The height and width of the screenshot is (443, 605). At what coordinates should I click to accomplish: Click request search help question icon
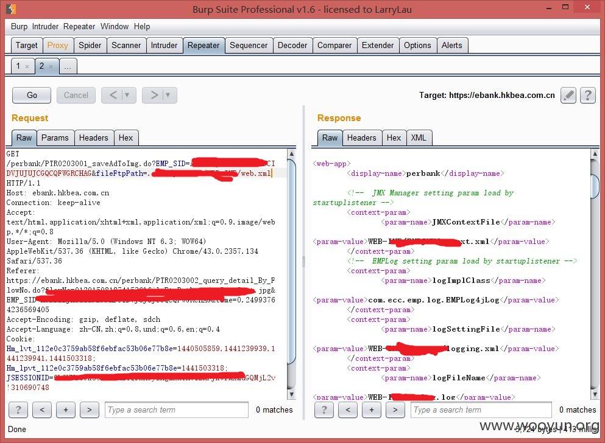(18, 410)
